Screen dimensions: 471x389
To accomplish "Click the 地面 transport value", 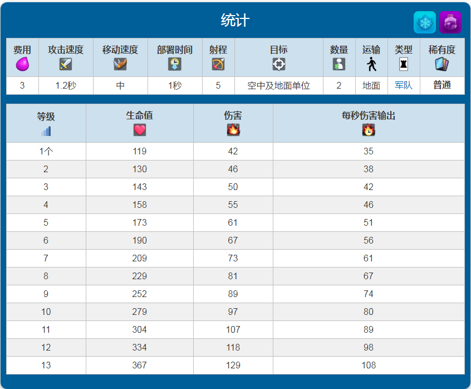I will pos(371,86).
